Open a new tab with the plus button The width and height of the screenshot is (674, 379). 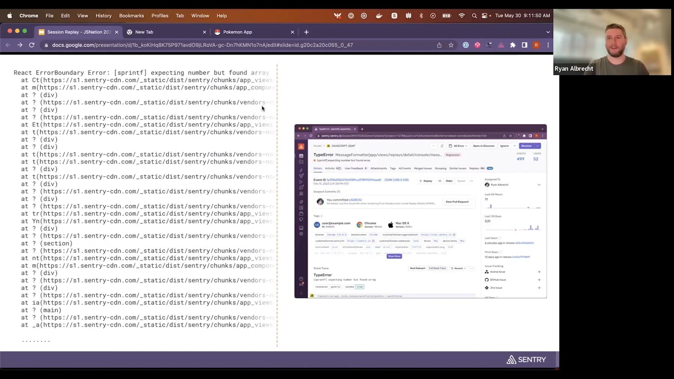(x=306, y=32)
